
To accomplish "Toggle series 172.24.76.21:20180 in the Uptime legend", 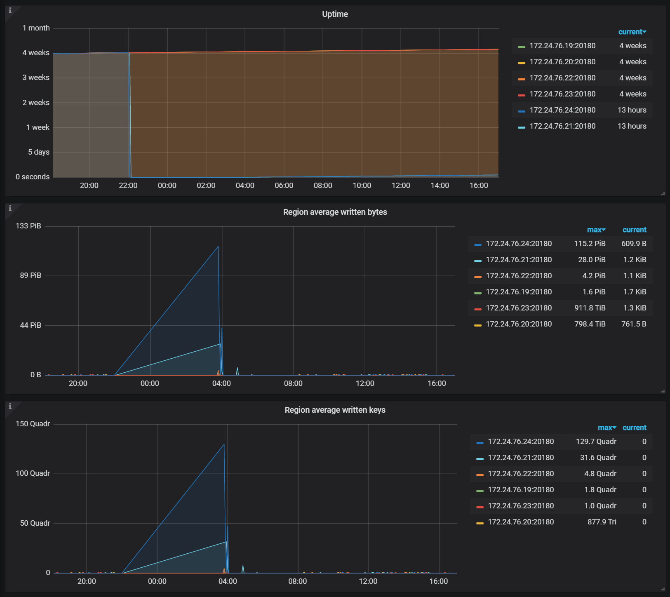I will point(562,126).
